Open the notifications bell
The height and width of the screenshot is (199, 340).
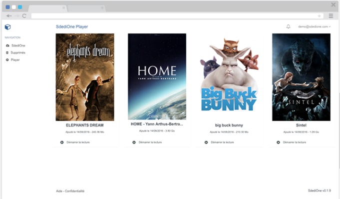288,26
